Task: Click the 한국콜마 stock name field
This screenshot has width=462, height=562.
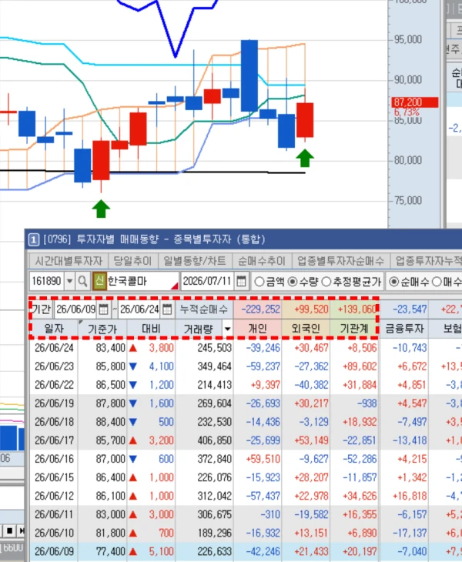Action: pyautogui.click(x=142, y=281)
